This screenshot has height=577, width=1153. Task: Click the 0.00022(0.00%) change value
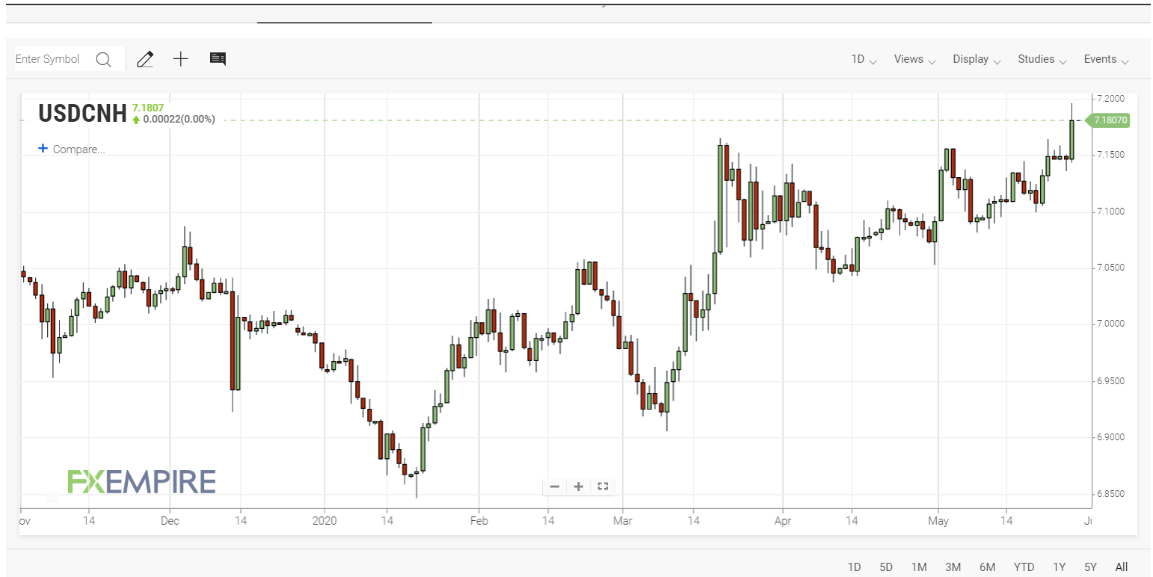click(x=179, y=119)
